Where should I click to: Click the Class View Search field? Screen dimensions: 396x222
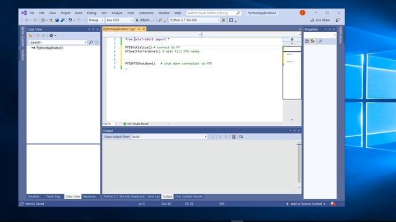(x=58, y=43)
